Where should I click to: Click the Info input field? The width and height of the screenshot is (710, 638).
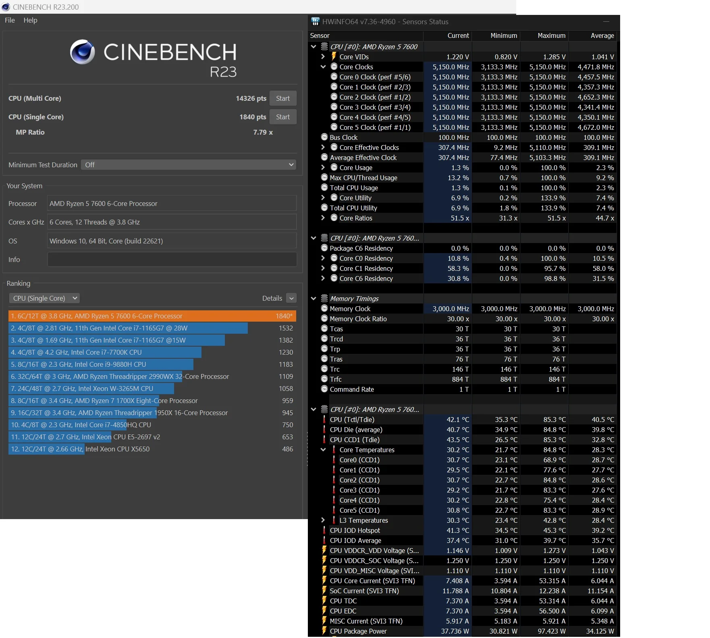coord(172,260)
